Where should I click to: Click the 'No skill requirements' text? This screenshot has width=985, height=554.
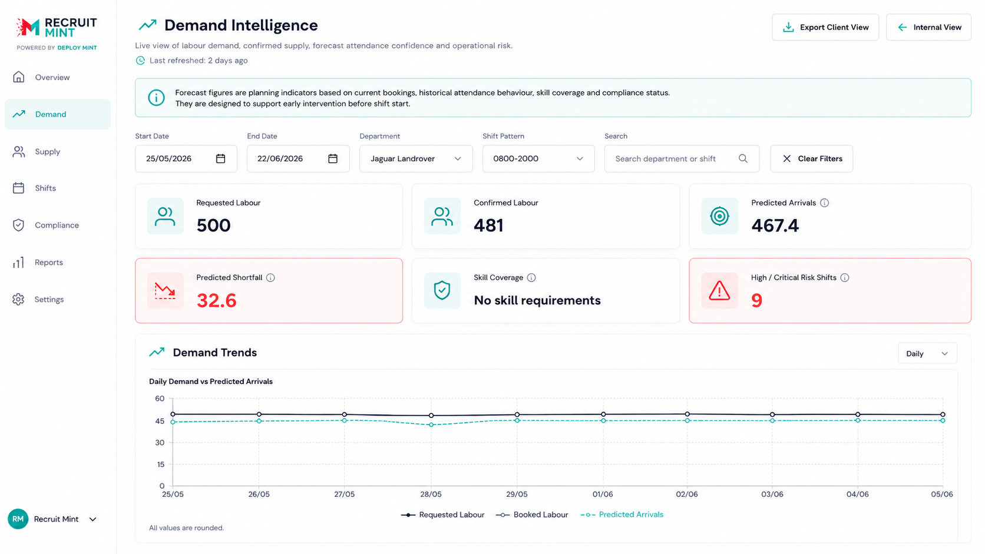click(x=537, y=300)
